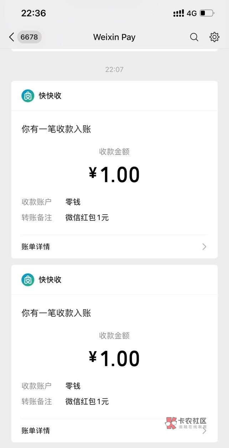Tap the Weixin Pay title
The width and height of the screenshot is (229, 448).
114,37
